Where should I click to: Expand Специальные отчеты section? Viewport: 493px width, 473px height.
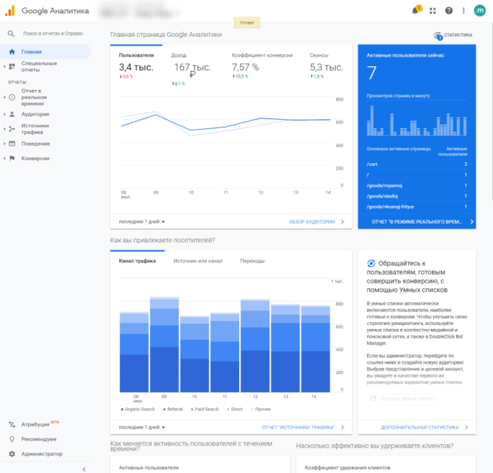(5, 66)
